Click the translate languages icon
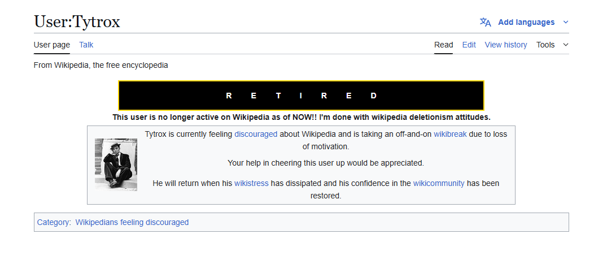The image size is (594, 264). tap(485, 23)
